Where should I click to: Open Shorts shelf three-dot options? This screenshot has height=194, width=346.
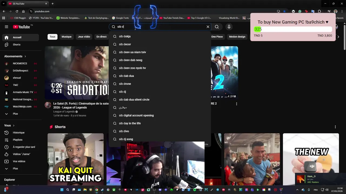(335, 127)
